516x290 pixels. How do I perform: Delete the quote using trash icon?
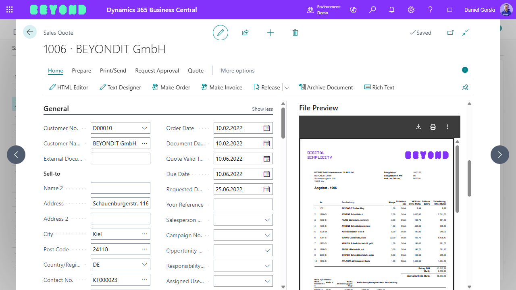tap(295, 33)
